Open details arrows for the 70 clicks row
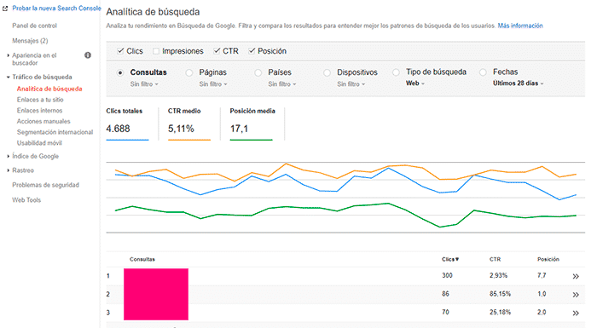Screen dimensions: 597x328 tap(576, 313)
